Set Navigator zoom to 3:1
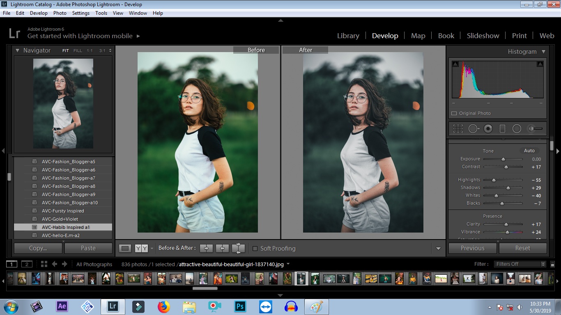561x315 pixels. tap(102, 51)
